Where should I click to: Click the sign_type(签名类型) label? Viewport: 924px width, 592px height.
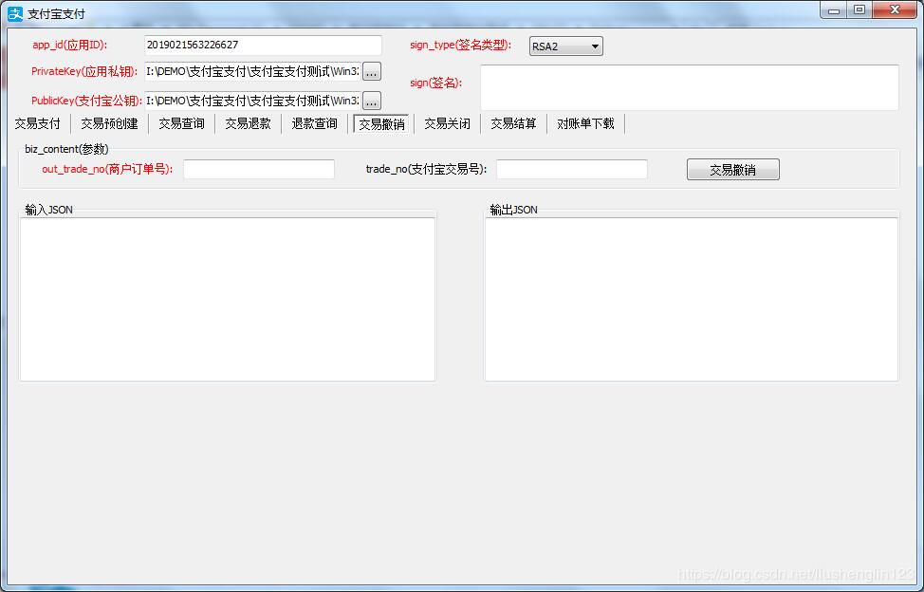(x=461, y=45)
